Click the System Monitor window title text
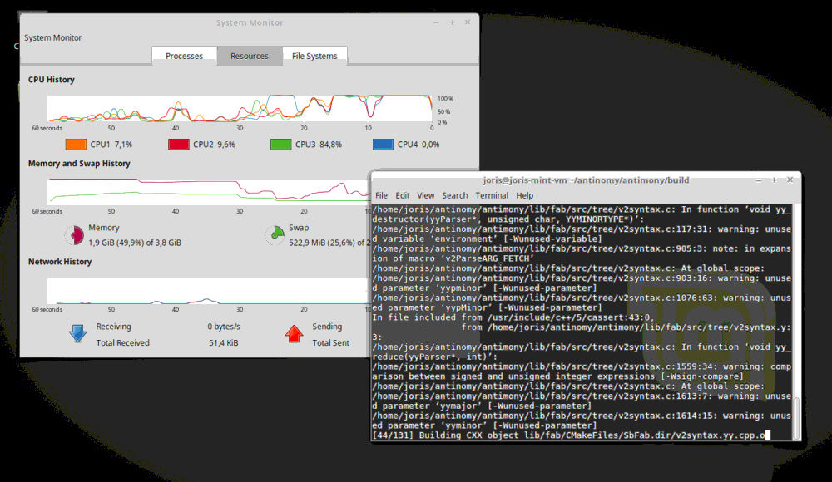Screen dimensions: 832x482 [x=250, y=22]
